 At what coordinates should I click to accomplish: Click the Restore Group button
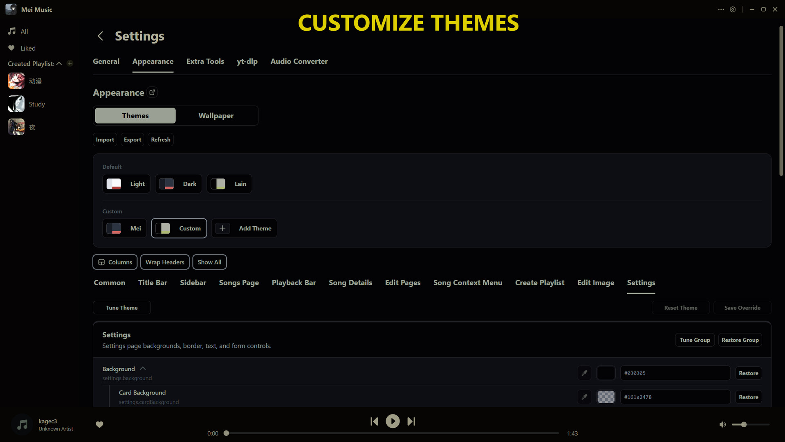(740, 340)
